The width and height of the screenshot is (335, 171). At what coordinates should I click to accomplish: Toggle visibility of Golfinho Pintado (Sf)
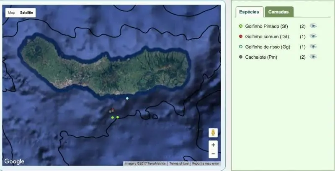point(313,26)
